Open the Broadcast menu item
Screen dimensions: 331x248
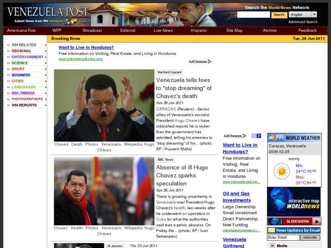92,30
